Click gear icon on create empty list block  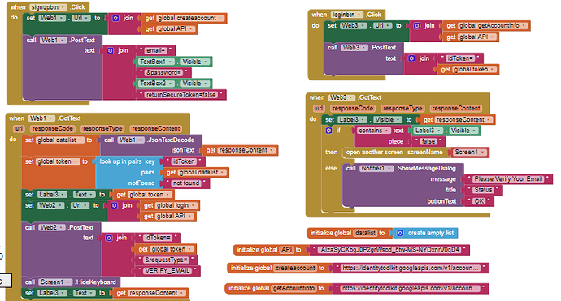(400, 233)
